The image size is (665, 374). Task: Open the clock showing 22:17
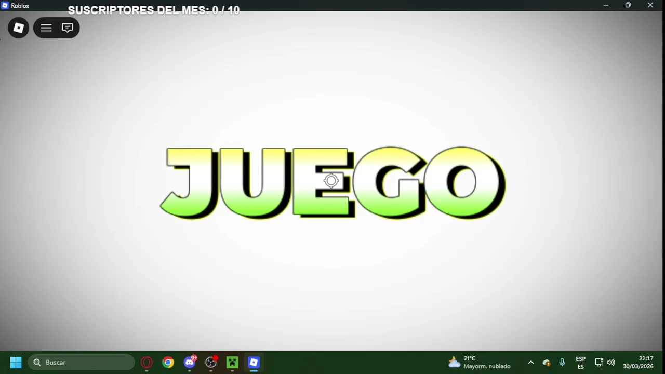point(639,363)
